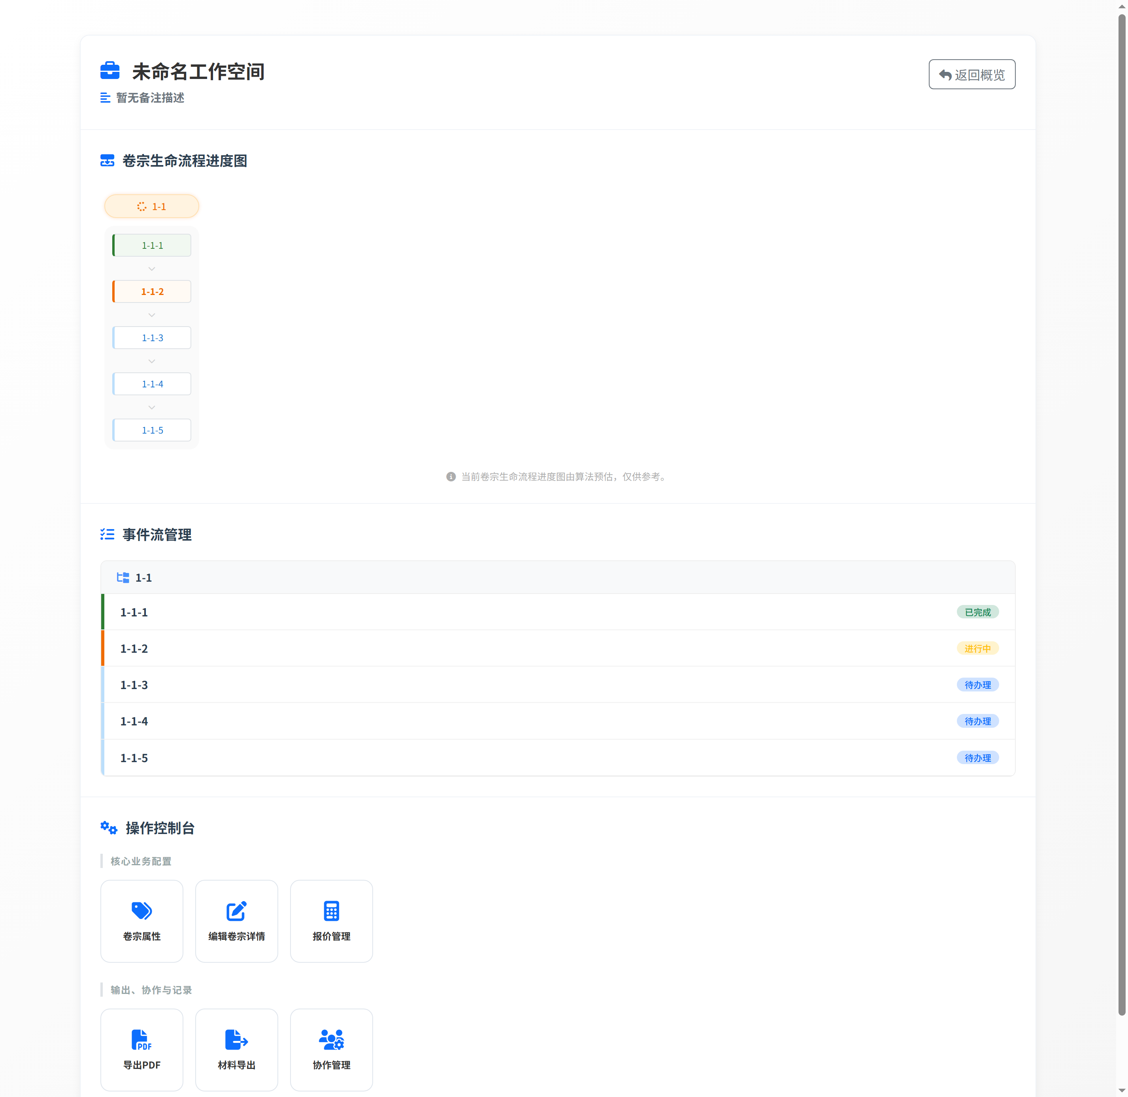Viewport: 1128px width, 1097px height.
Task: Click the 卷宗生命流程进度图 section icon
Action: coord(107,161)
